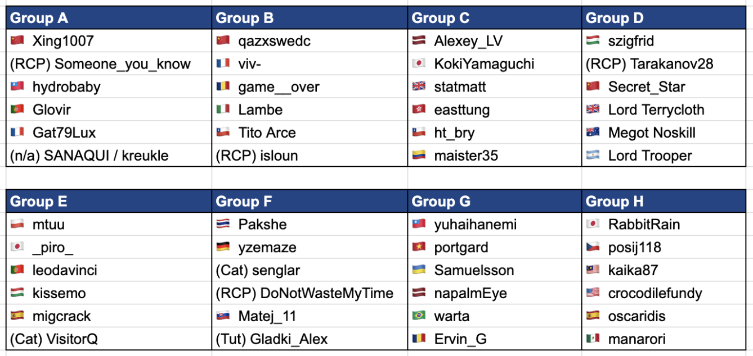
Task: Select the Group A header cell
Action: 109,18
